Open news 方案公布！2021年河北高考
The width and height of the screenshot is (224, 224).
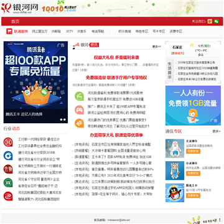tap(122, 175)
